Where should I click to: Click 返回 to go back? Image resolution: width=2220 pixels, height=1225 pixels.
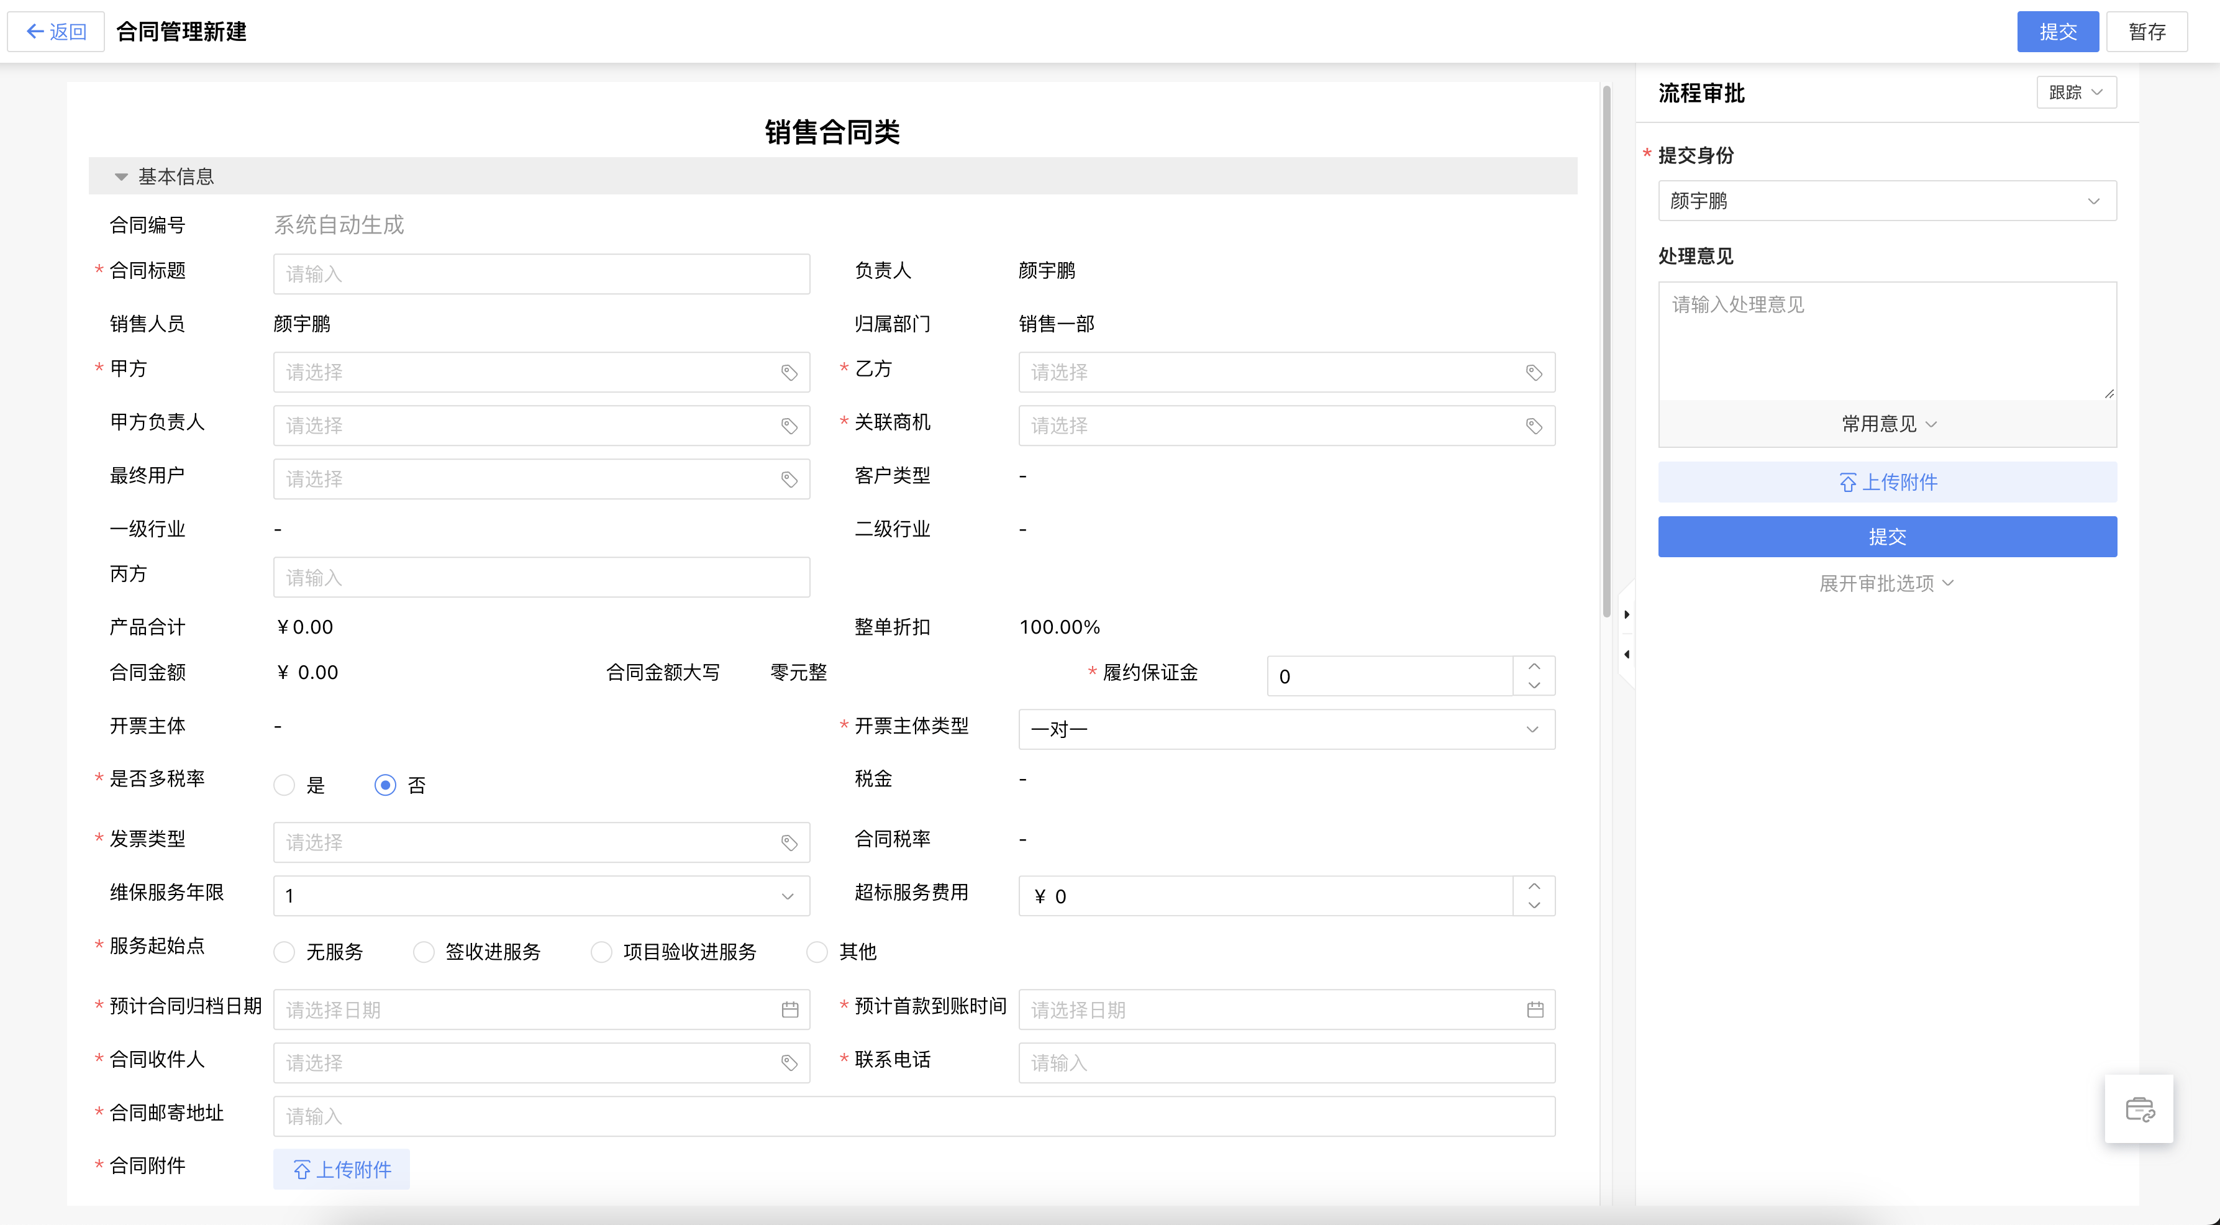point(56,32)
